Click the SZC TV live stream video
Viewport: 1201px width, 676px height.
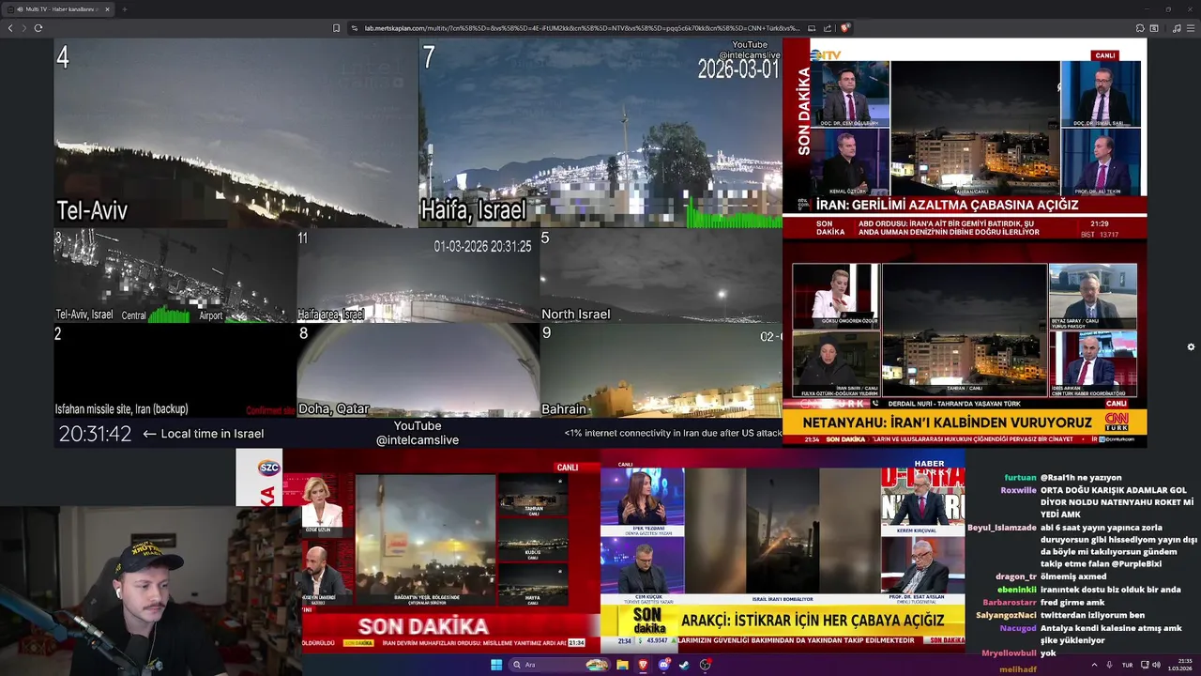coord(418,550)
